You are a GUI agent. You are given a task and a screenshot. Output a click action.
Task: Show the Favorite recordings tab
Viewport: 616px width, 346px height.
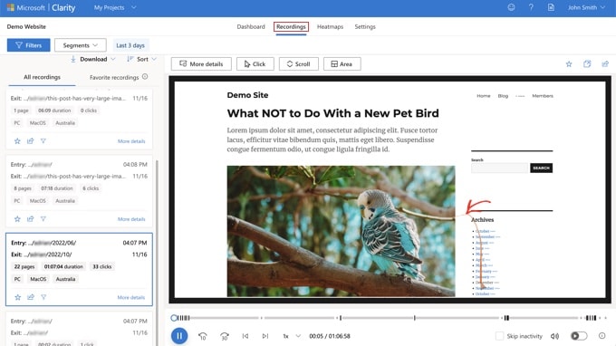(x=114, y=77)
